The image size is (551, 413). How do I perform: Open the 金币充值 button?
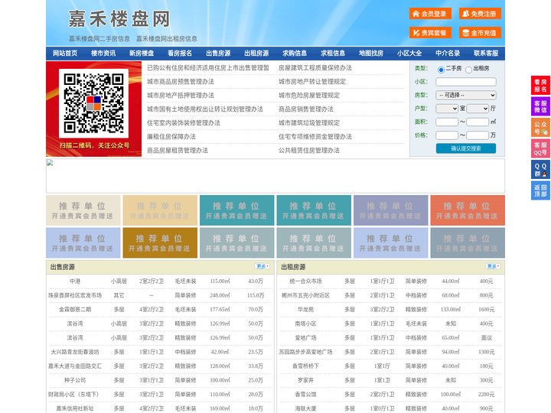tap(480, 33)
